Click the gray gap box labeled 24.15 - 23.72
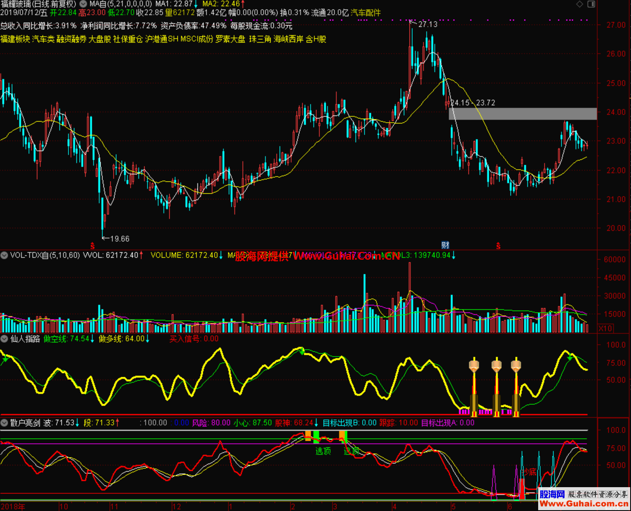Viewport: 631px width, 511px height. point(523,114)
